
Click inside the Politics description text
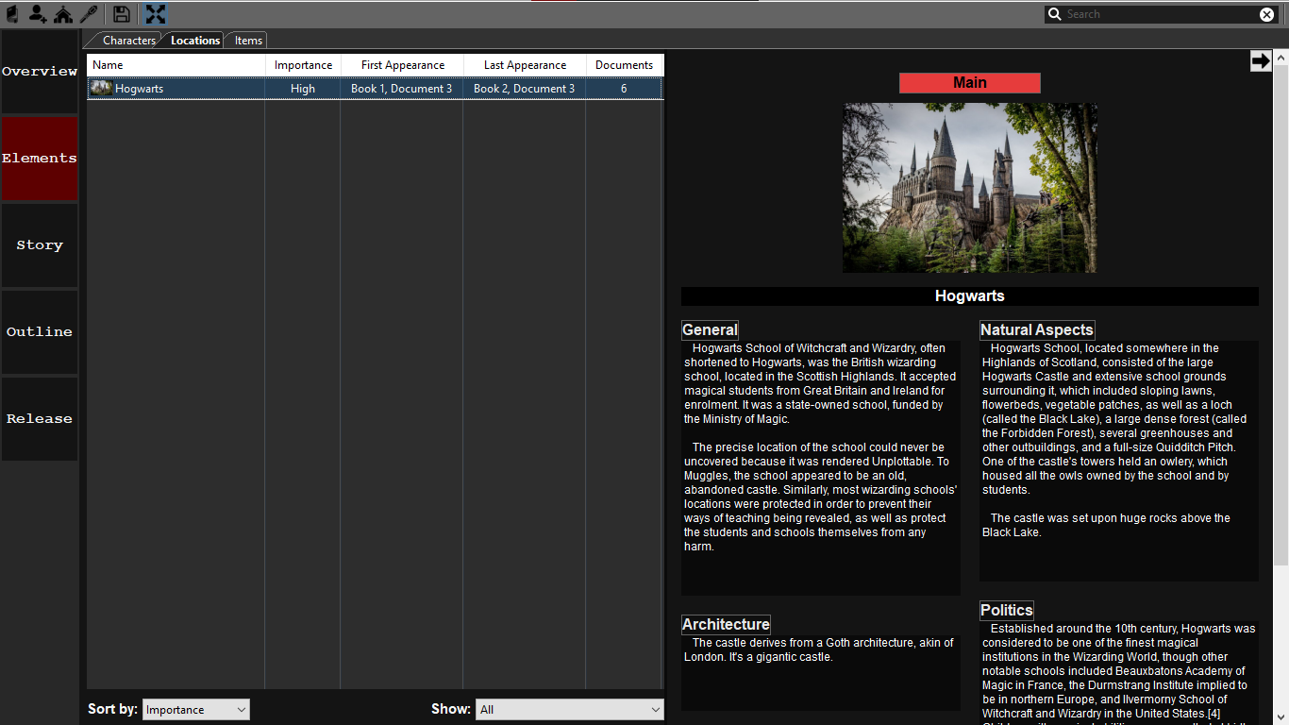tap(1119, 671)
